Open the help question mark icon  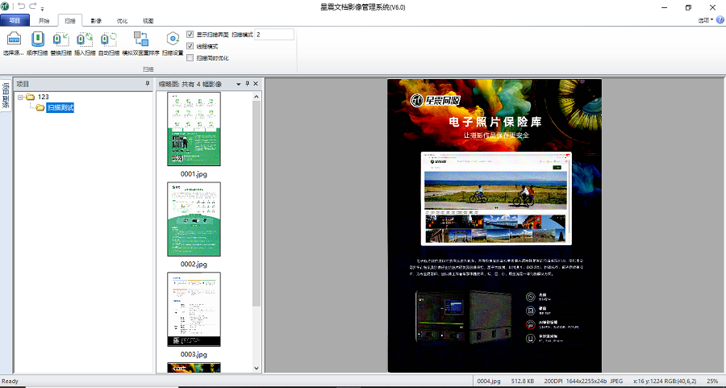[x=720, y=20]
